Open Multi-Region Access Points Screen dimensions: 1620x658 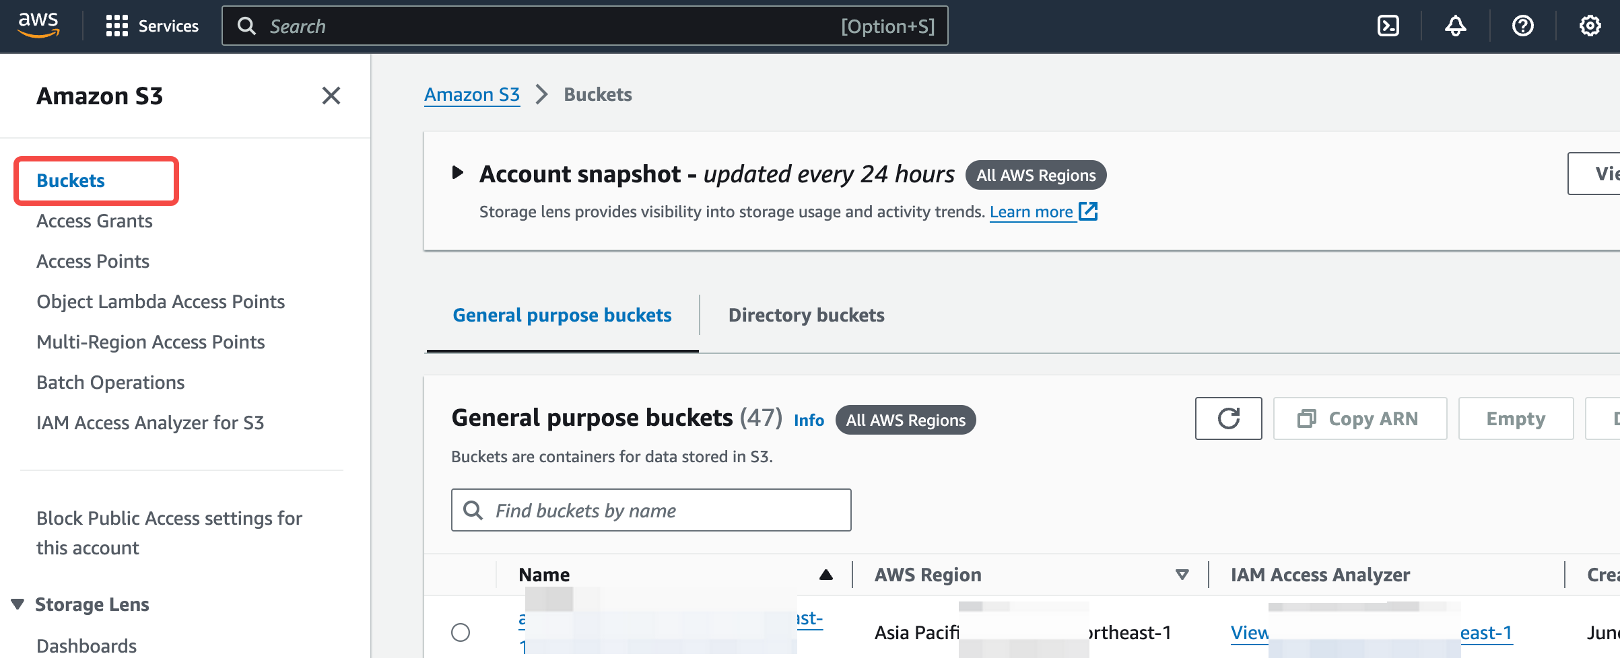pyautogui.click(x=150, y=342)
